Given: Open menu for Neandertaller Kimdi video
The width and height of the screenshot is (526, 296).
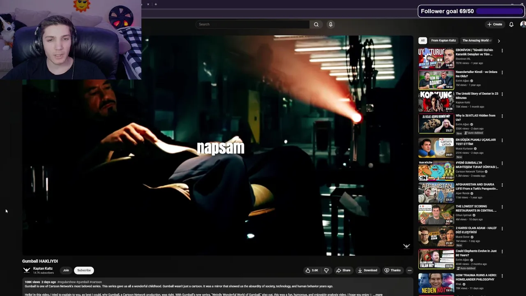Looking at the screenshot, I should [502, 72].
